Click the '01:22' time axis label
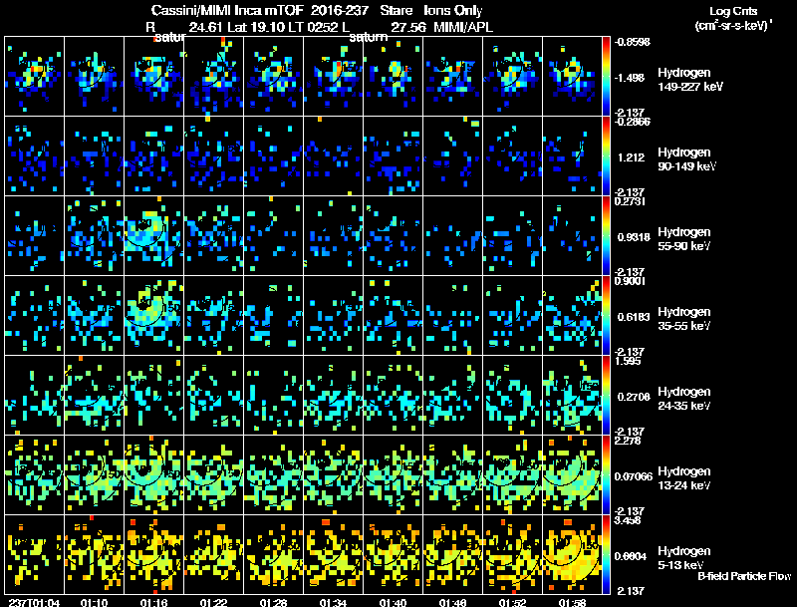This screenshot has width=797, height=607. (x=213, y=603)
